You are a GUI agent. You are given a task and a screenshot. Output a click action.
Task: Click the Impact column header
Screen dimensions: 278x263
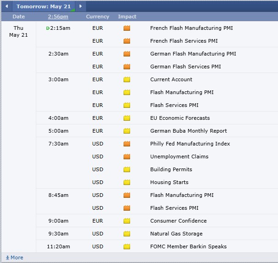(127, 17)
